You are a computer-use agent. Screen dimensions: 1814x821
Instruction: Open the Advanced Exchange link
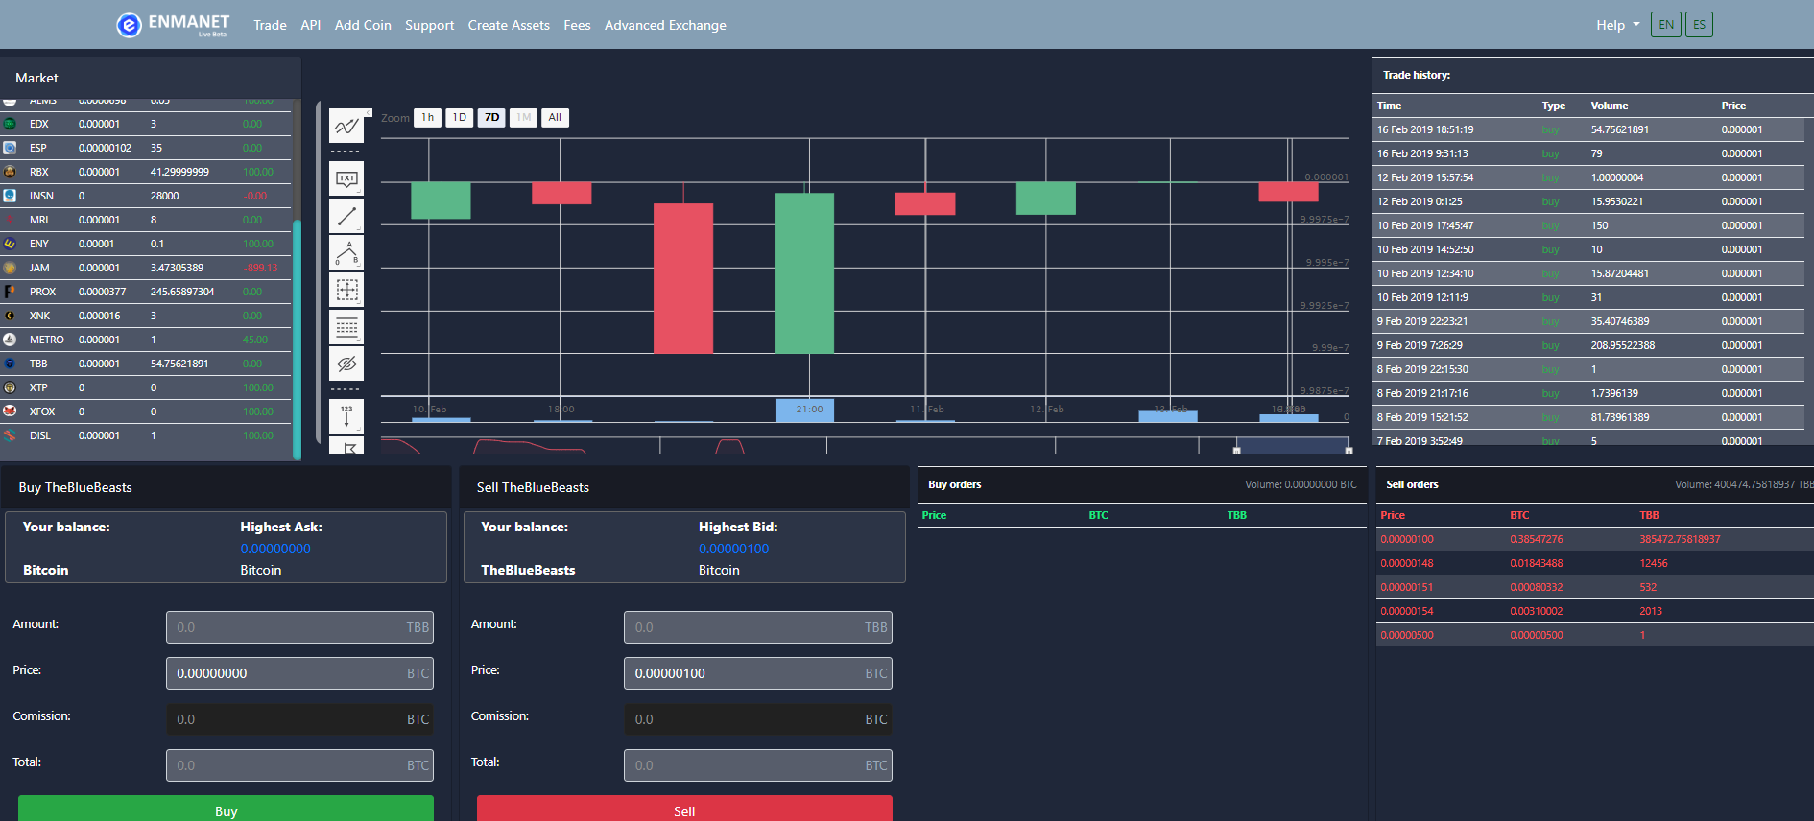pos(665,25)
